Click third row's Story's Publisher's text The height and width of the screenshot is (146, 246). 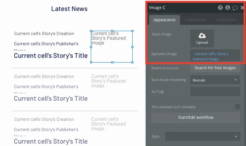pos(46,129)
